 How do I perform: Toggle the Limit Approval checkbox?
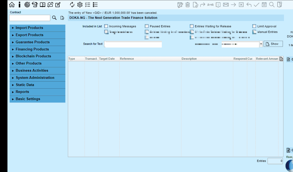[254, 26]
